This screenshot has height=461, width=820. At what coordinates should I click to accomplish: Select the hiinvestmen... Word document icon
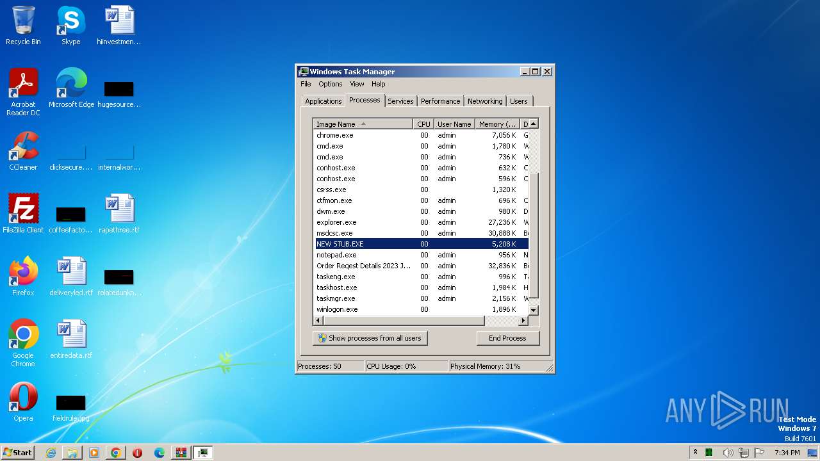click(119, 26)
